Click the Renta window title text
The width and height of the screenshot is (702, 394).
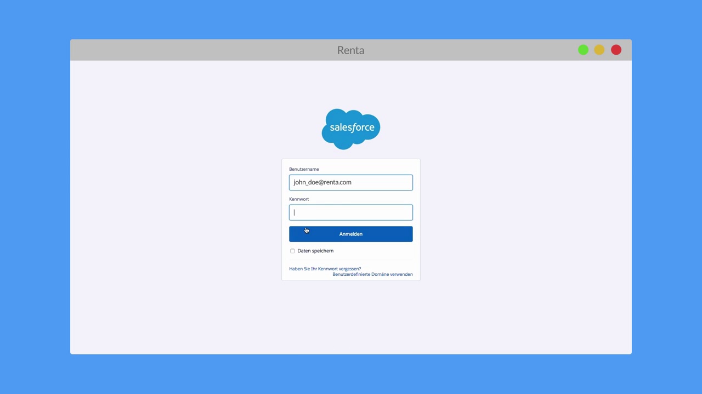pyautogui.click(x=351, y=50)
